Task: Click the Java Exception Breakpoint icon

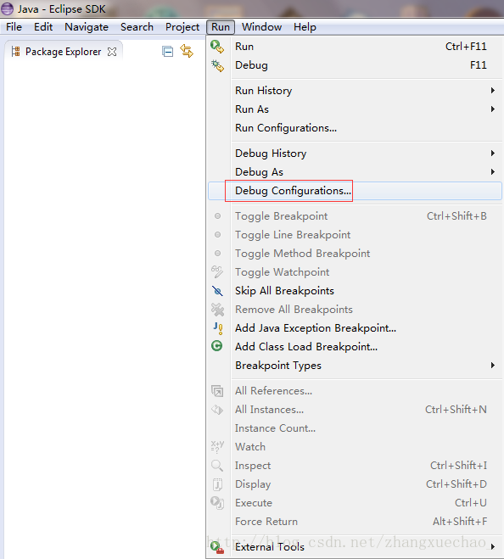Action: (218, 328)
